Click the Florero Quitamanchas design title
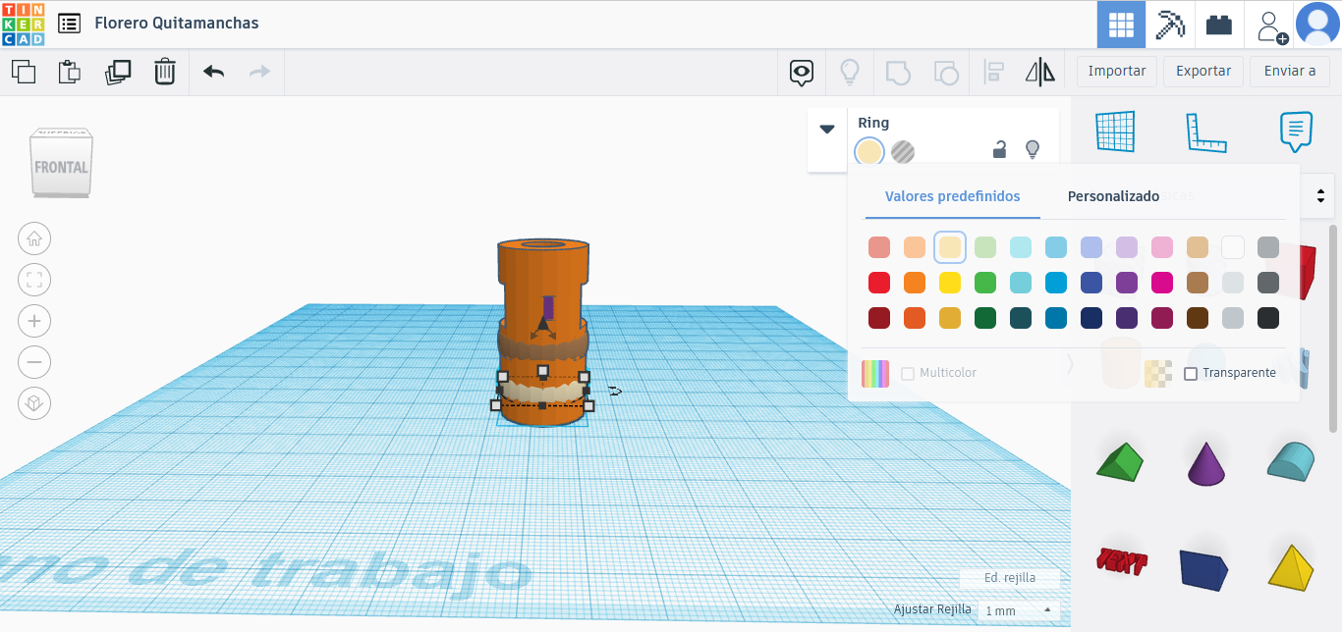The width and height of the screenshot is (1342, 632). 177,23
